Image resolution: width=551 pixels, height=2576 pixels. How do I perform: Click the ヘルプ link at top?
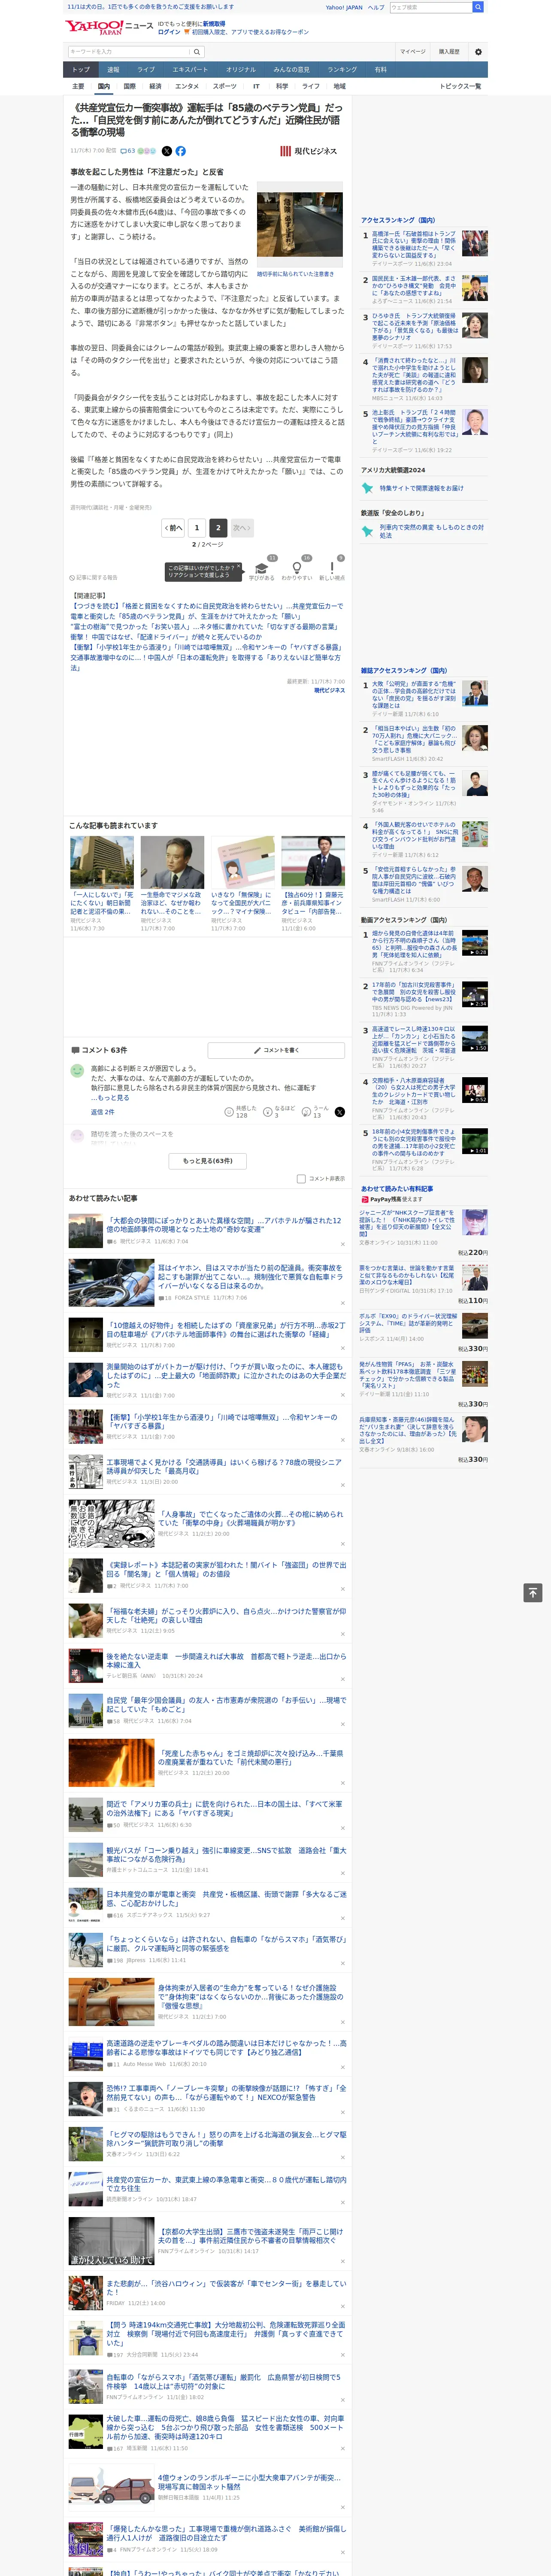click(x=375, y=7)
